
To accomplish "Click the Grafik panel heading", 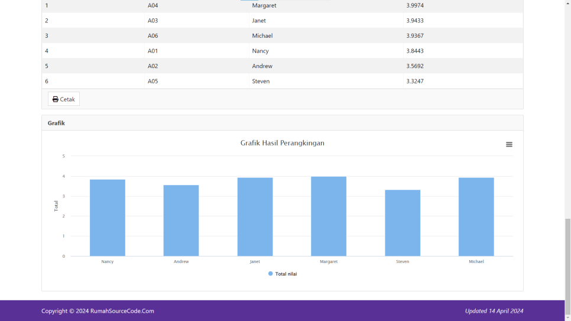I will (56, 123).
